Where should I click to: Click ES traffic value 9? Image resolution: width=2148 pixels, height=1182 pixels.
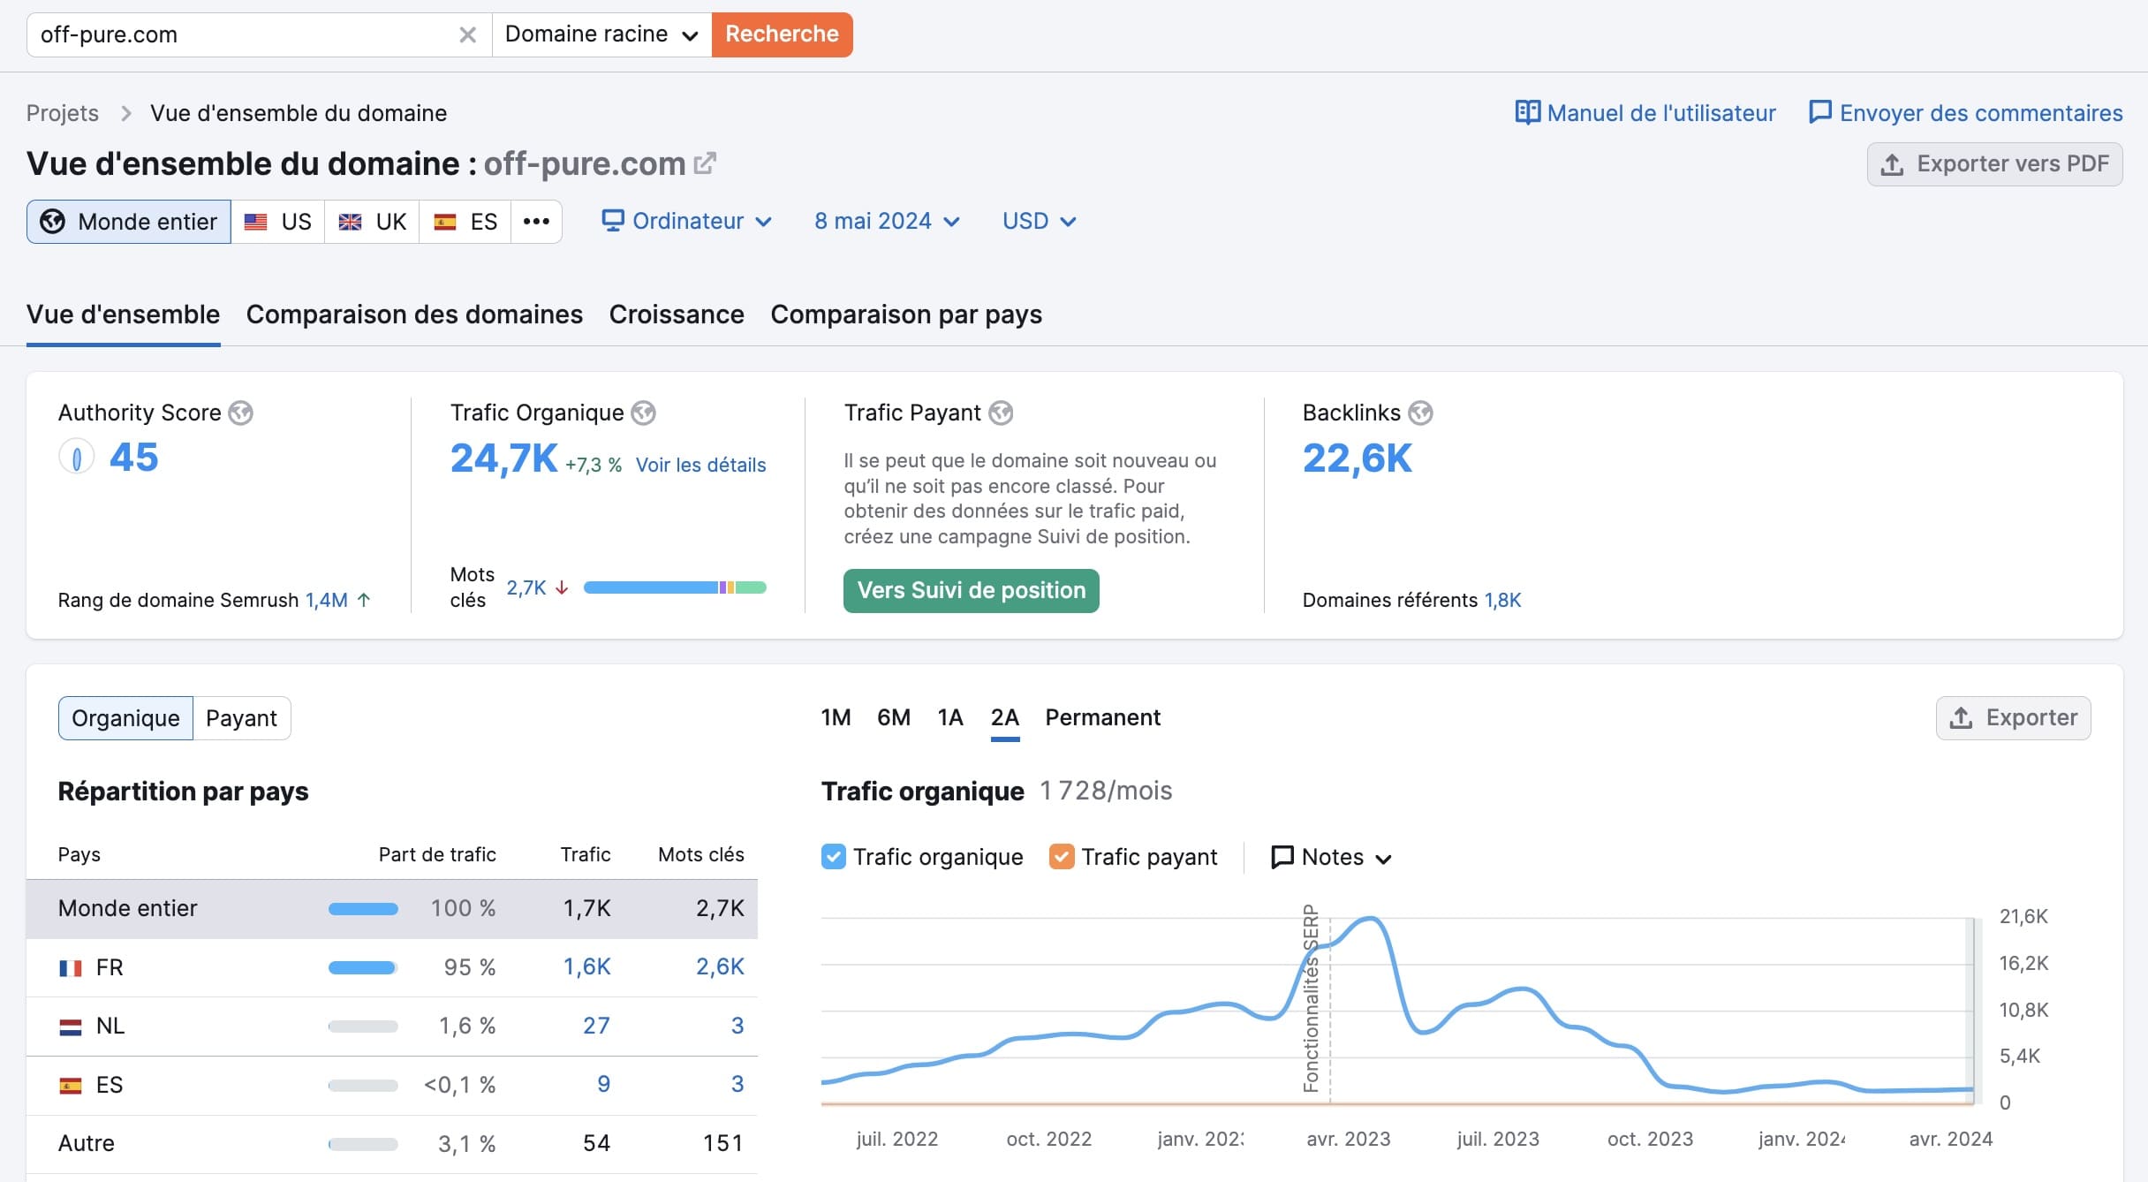click(x=604, y=1084)
